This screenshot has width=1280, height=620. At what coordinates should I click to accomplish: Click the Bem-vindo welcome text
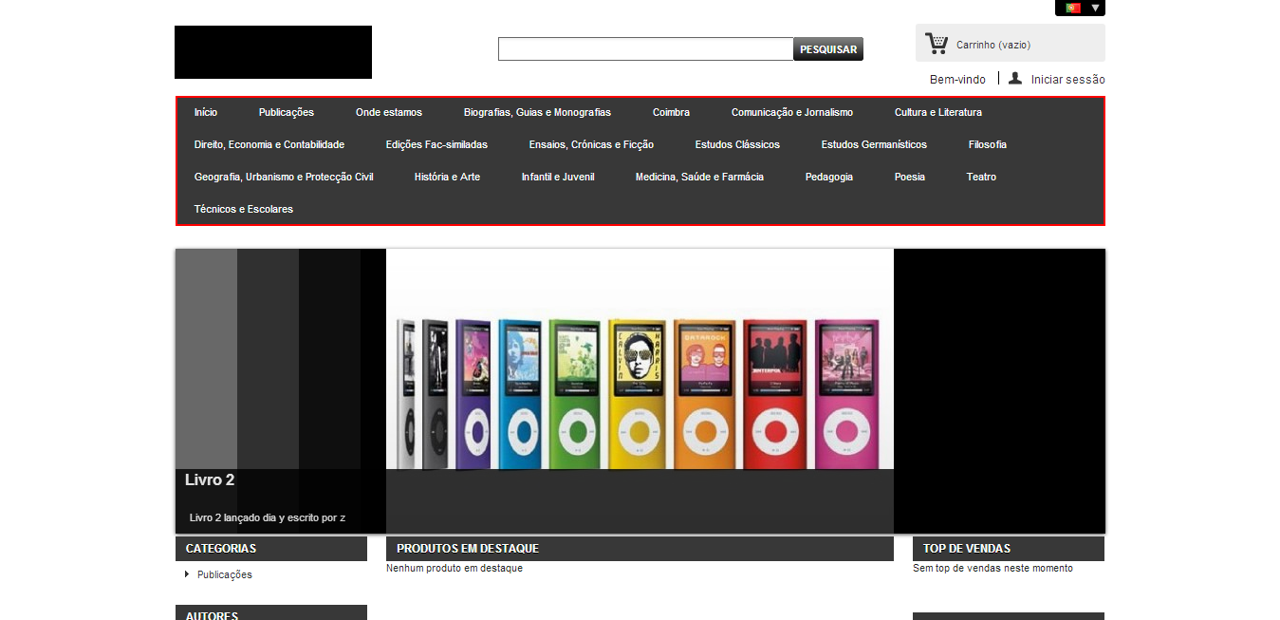(x=957, y=80)
